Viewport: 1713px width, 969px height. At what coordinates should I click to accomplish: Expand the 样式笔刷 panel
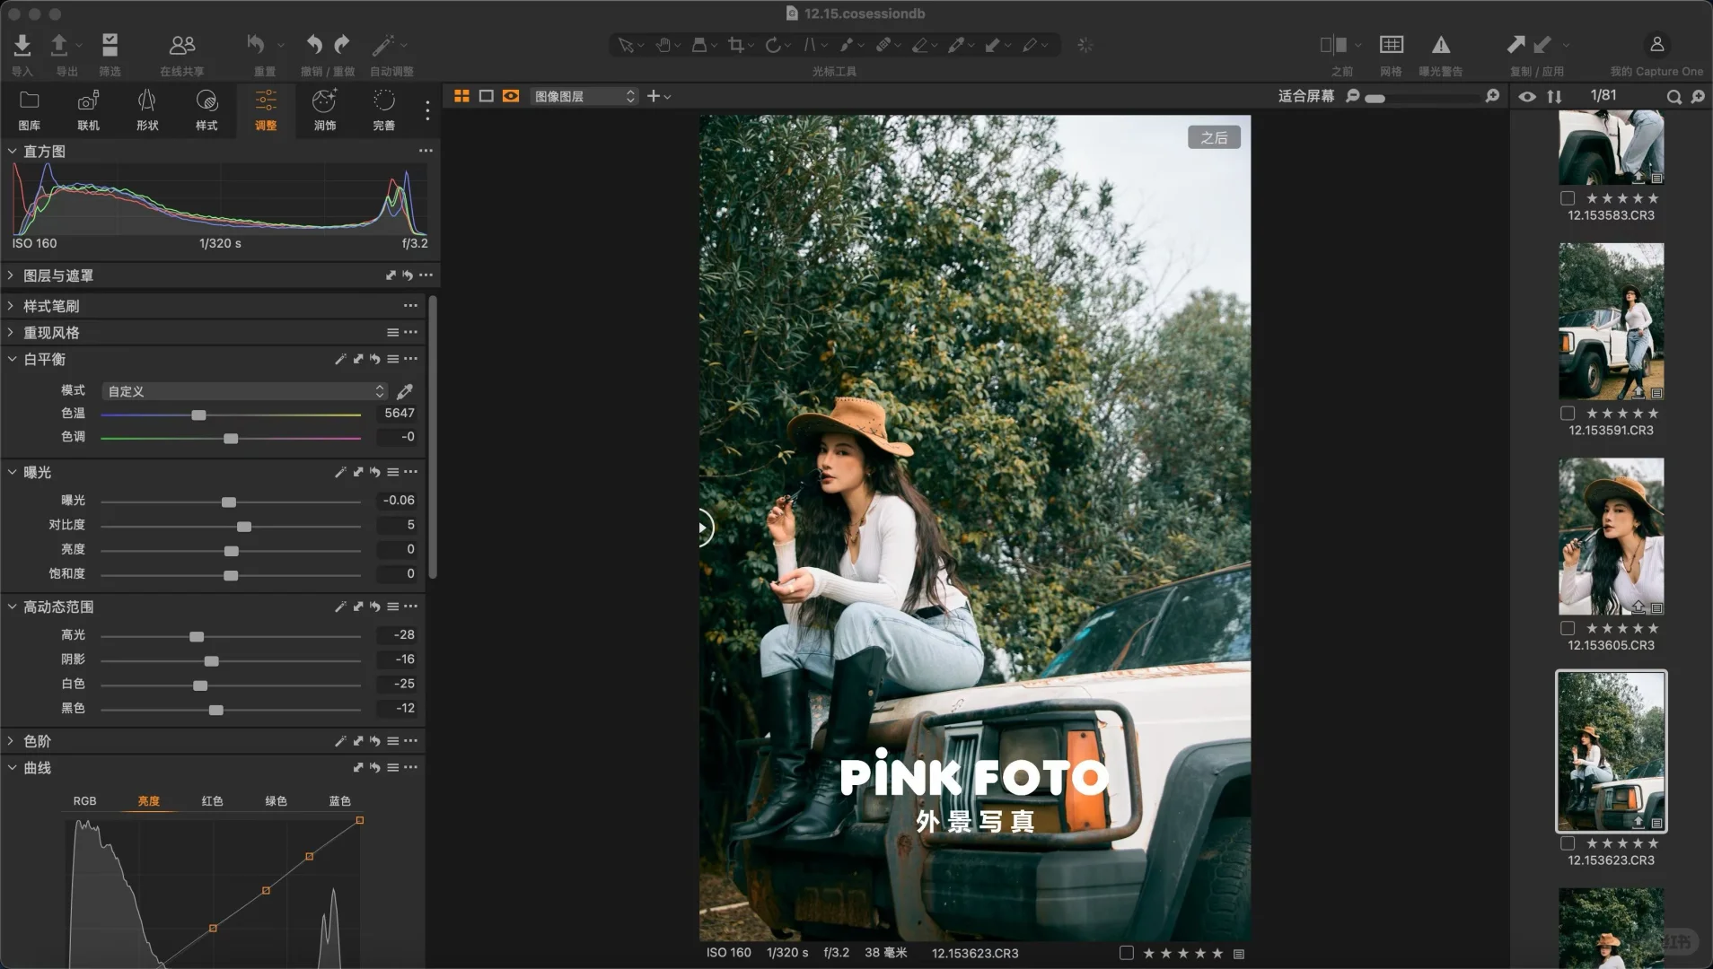[x=11, y=306]
